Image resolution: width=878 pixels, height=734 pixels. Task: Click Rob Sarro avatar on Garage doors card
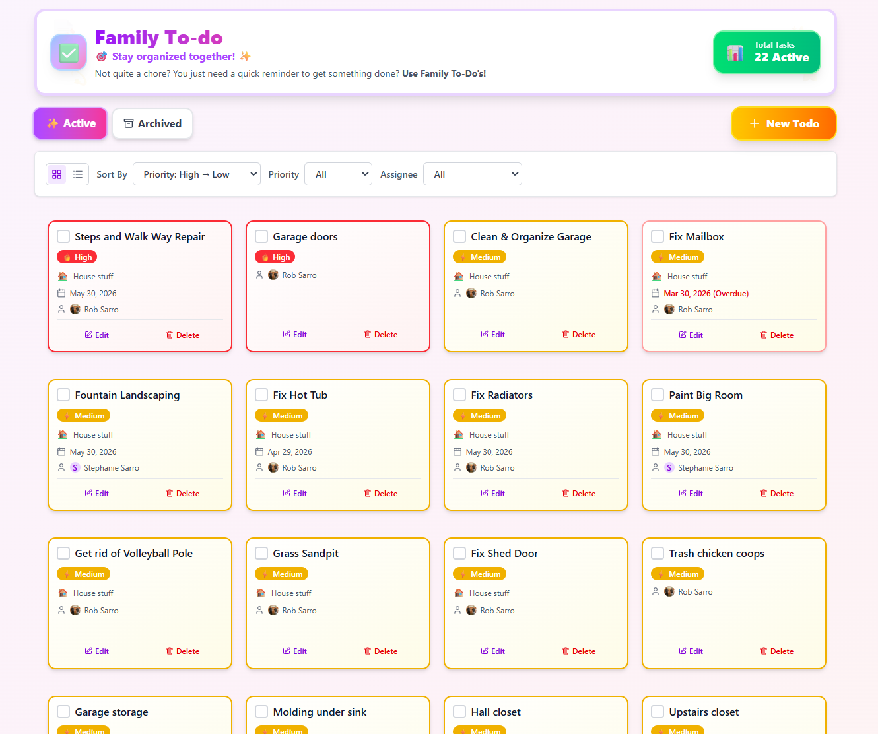pos(273,275)
